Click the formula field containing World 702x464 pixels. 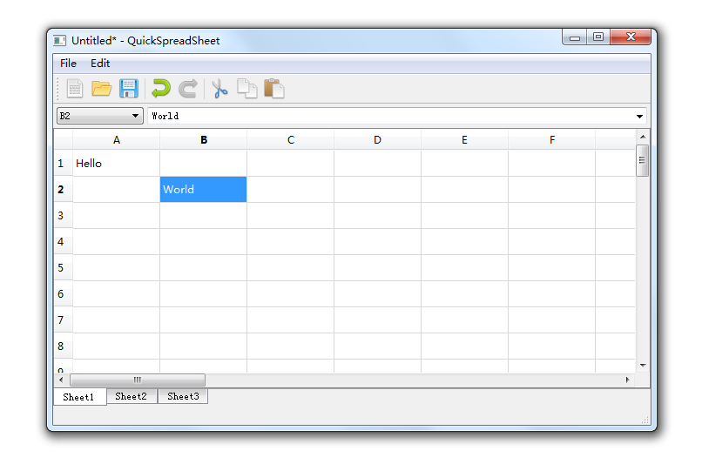click(396, 116)
